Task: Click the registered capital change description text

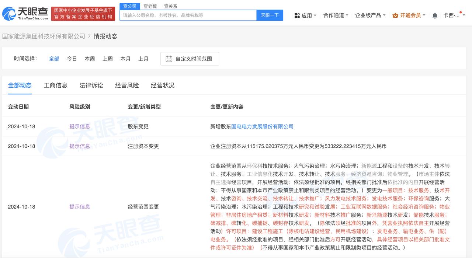Action: click(x=298, y=146)
